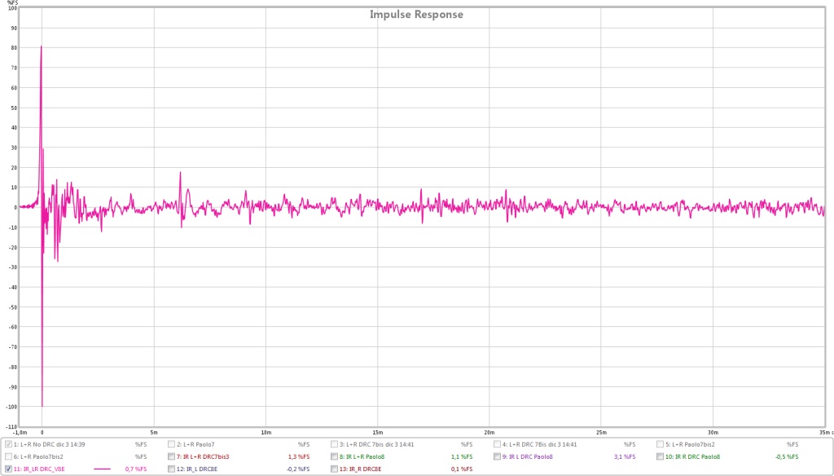
Task: Select the label "4: L+R DRC 78is dic 3 14:41"
Action: click(x=539, y=444)
